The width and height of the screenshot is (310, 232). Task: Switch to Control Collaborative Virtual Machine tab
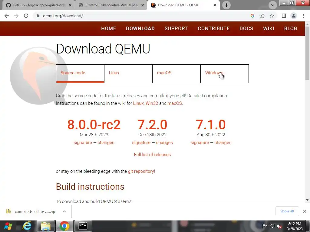111,5
